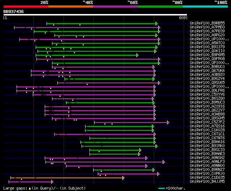The image size is (231, 191).
Task: Open hit UniRef100_Q9FM08
Action: 207,59
